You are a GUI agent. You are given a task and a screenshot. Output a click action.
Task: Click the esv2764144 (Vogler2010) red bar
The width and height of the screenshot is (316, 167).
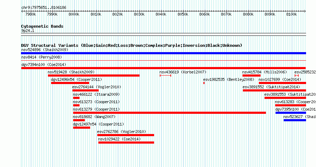point(86,90)
